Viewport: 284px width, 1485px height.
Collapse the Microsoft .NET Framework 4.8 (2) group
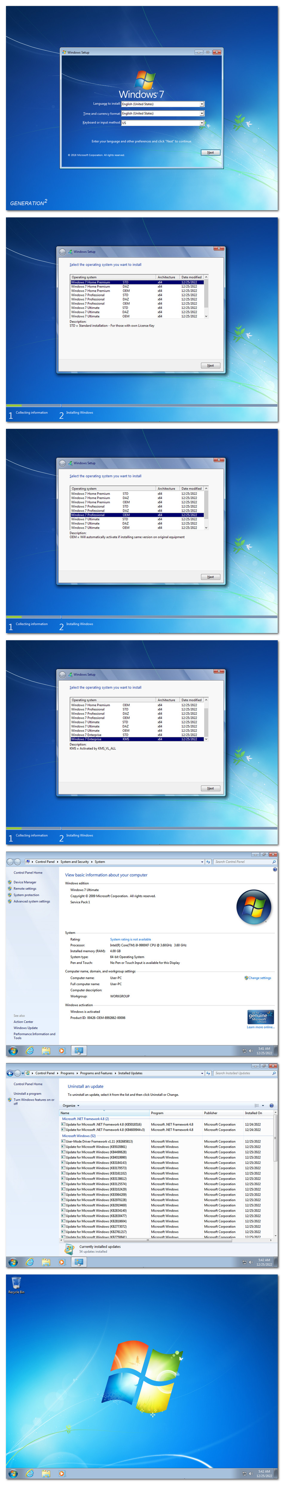(x=85, y=1119)
